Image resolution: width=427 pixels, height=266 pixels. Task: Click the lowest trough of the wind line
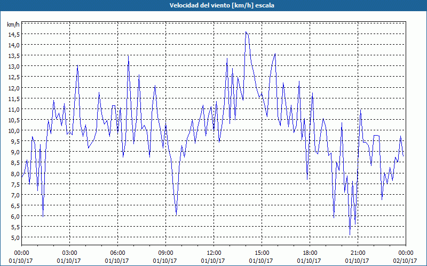pyautogui.click(x=350, y=235)
